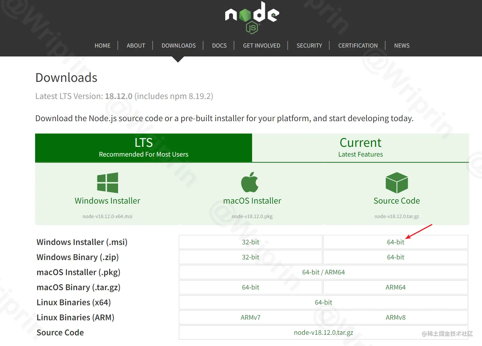Download the ARMv7 Linux Binaries
This screenshot has height=346, width=482.
pos(250,317)
